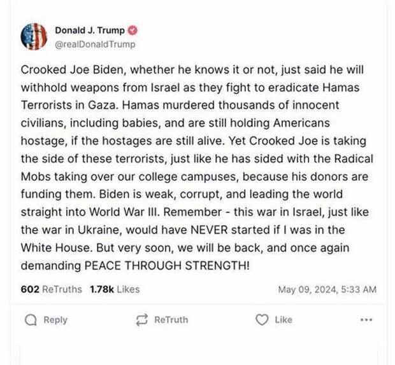Screen dimensions: 395x365
Task: Click the 5:33 AM time text
Action: pyautogui.click(x=359, y=289)
